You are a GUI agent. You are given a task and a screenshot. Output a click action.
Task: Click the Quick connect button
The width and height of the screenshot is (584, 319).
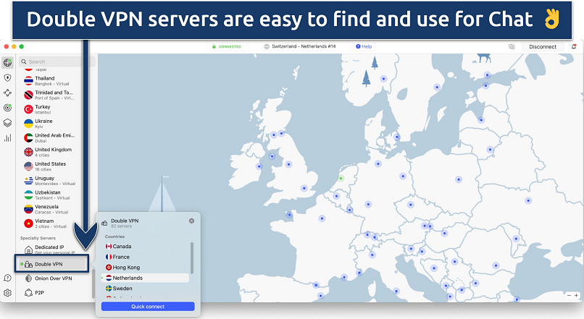(x=148, y=307)
